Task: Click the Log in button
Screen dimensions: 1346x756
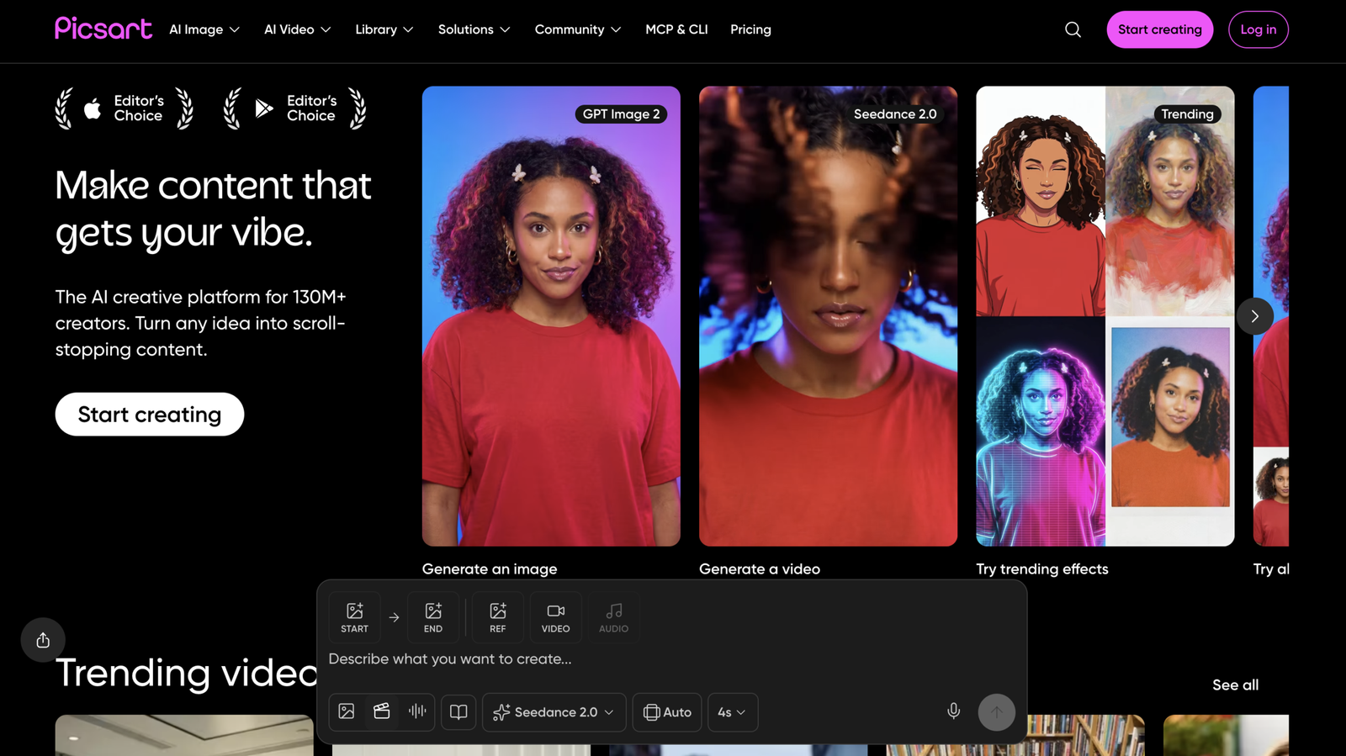Action: click(1259, 29)
